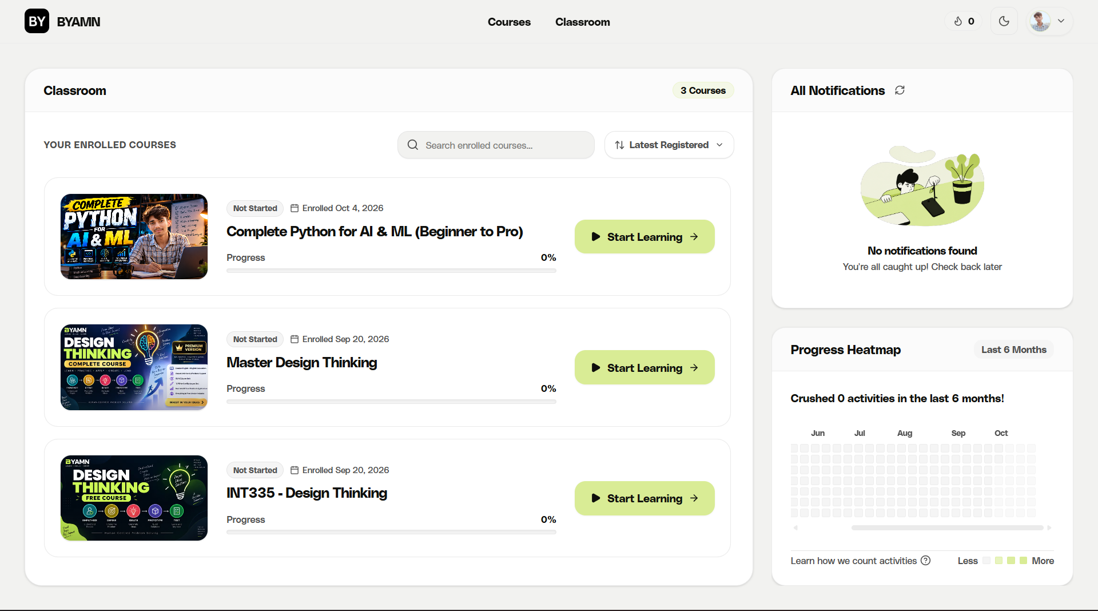Focus the Search enrolled courses field
The width and height of the screenshot is (1098, 611).
pyautogui.click(x=496, y=145)
